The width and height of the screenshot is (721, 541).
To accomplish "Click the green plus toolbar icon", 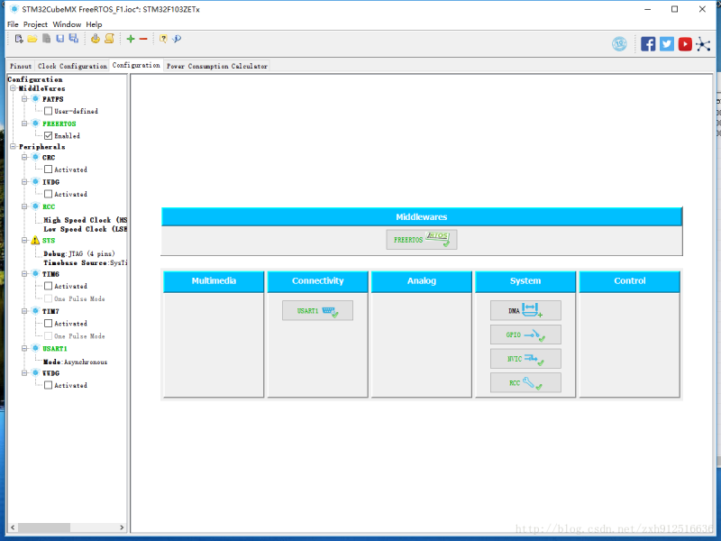I will click(131, 39).
